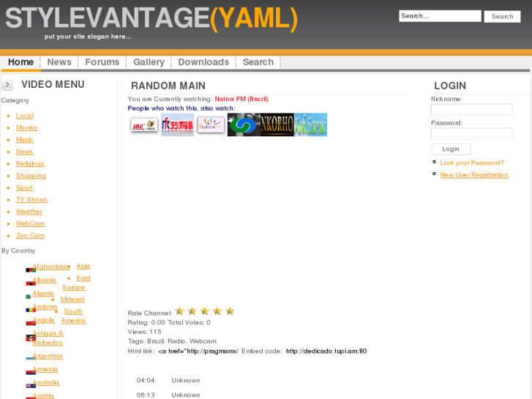Open the Downloads tab
Viewport: 532px width, 399px height.
point(203,62)
